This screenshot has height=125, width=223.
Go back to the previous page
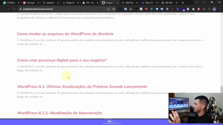(3, 9)
